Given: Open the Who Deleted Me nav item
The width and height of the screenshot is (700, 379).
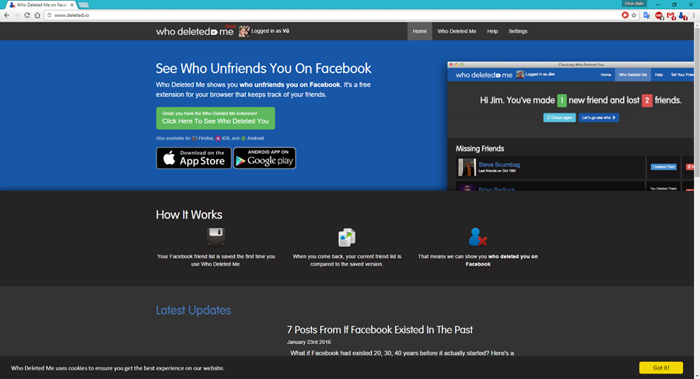Looking at the screenshot, I should pyautogui.click(x=457, y=31).
